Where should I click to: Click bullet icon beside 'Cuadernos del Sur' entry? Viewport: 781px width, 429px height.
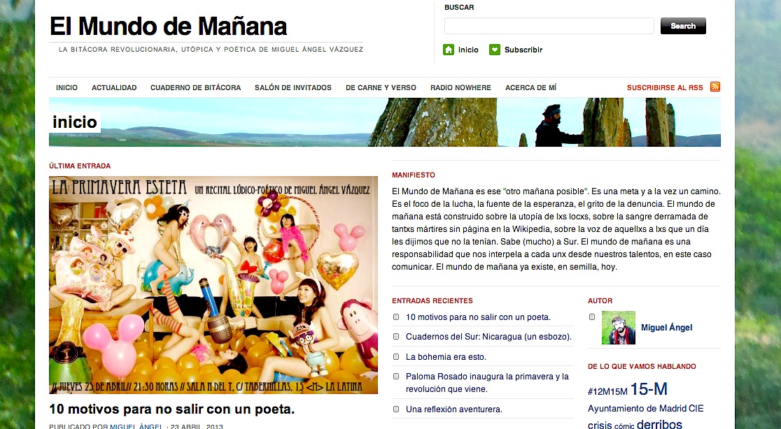click(x=397, y=337)
